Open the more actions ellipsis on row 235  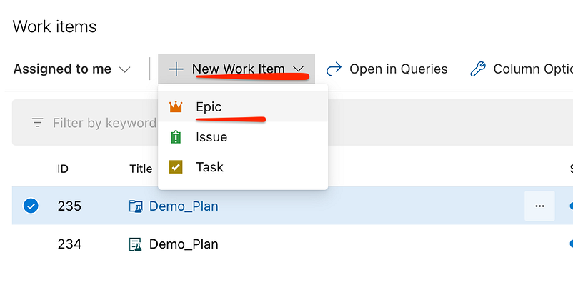(x=539, y=206)
